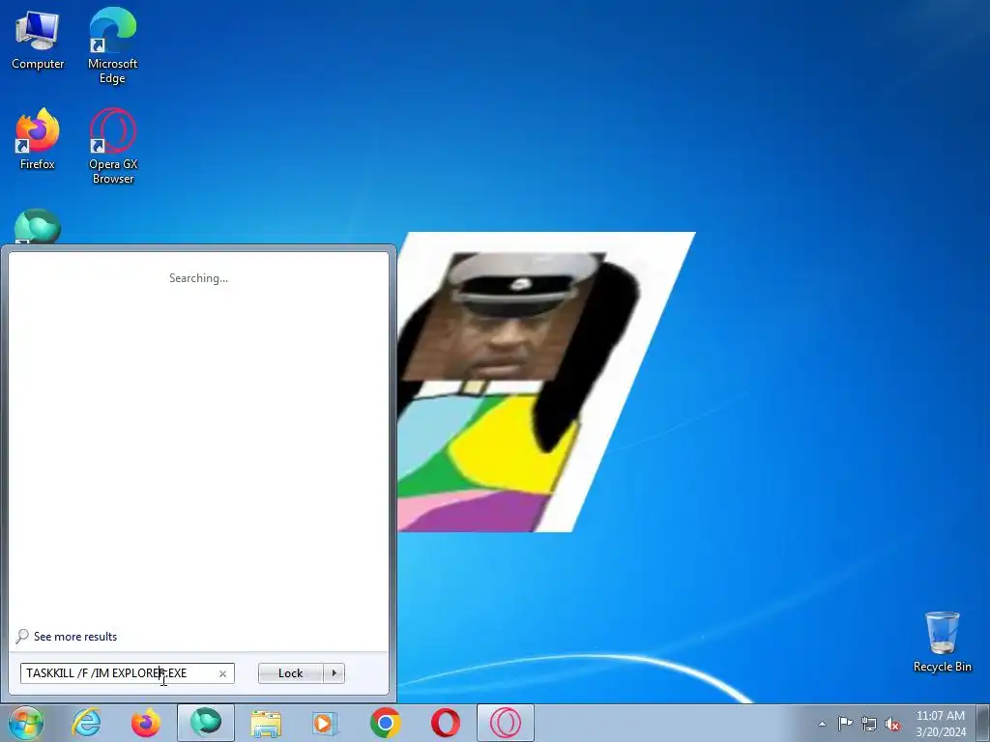The width and height of the screenshot is (990, 742).
Task: Open the Computer desktop icon
Action: (38, 41)
